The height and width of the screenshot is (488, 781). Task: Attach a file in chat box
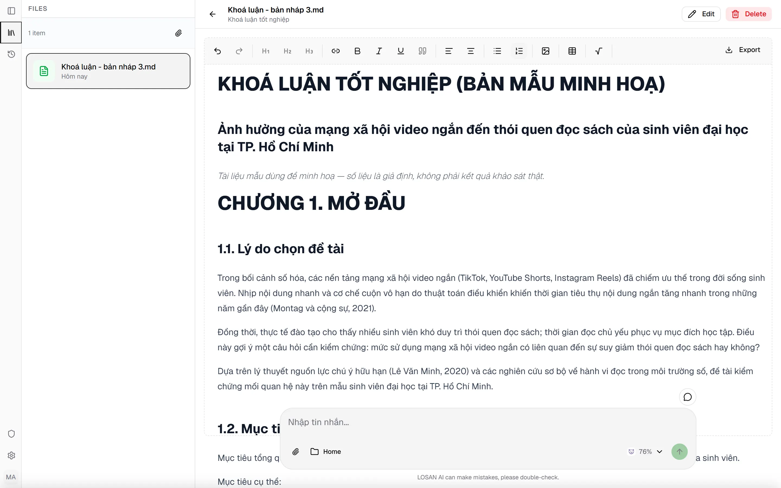click(x=295, y=451)
